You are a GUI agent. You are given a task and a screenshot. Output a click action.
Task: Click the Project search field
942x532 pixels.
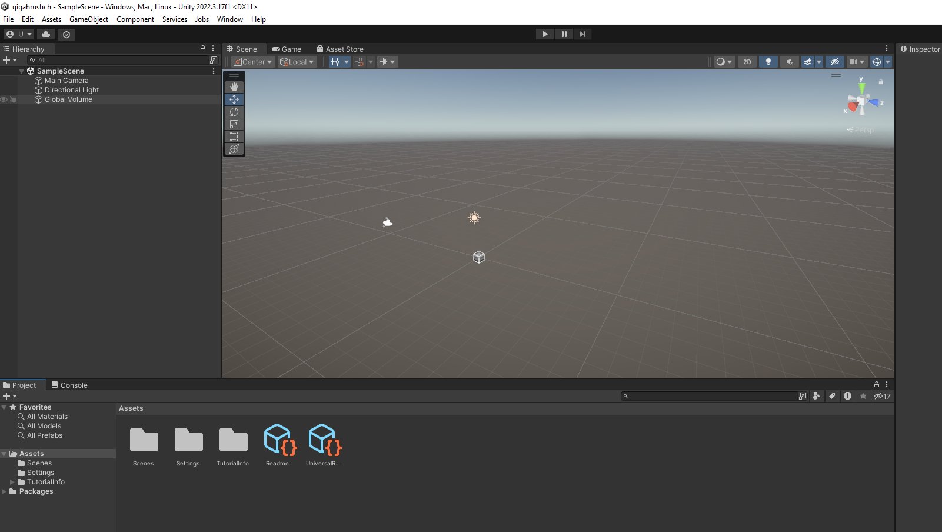coord(709,396)
